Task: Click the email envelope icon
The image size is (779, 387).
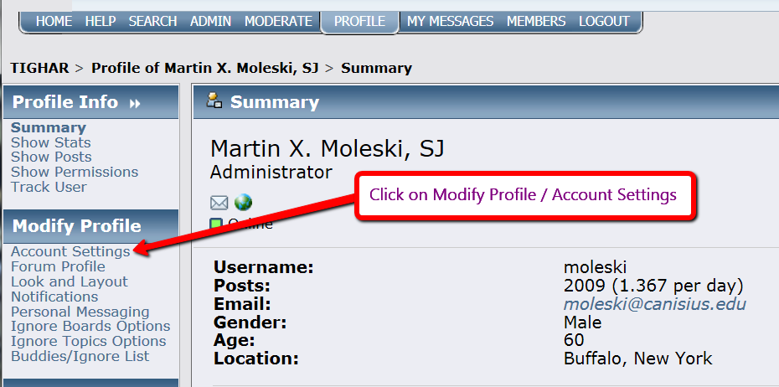Action: pyautogui.click(x=219, y=203)
